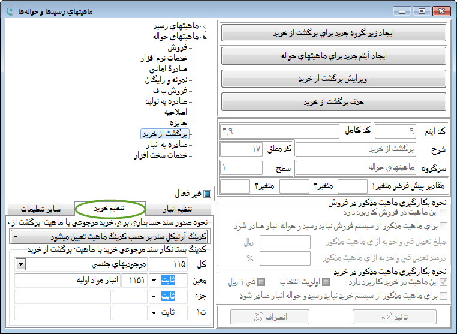Screen dimensions: 457x334
Task: Open the كدينگ آرتيكل سند dropdown
Action: (x=16, y=237)
